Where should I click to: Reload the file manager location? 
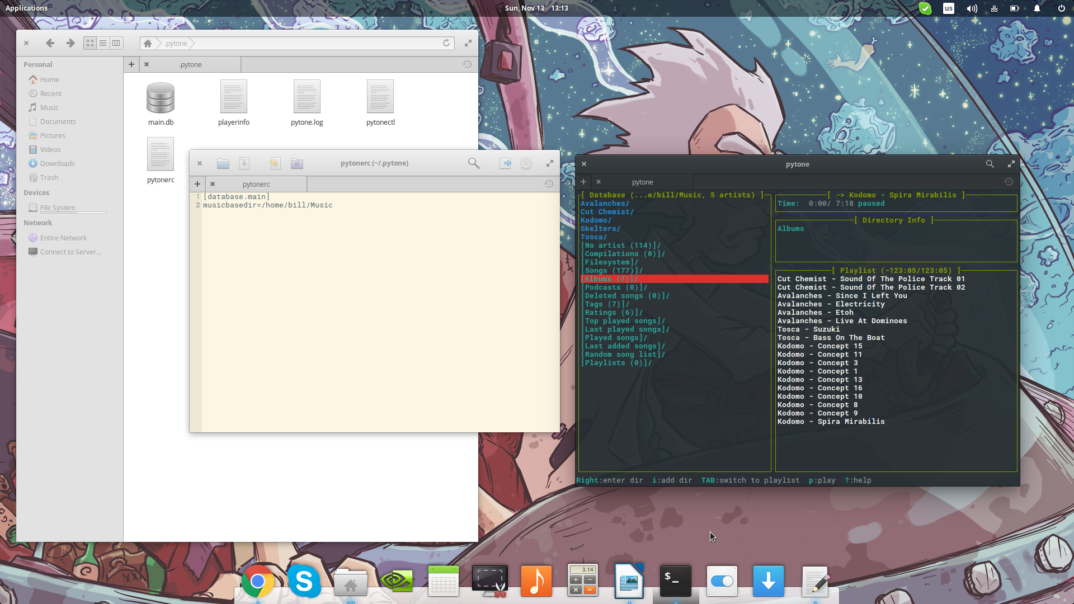(446, 43)
